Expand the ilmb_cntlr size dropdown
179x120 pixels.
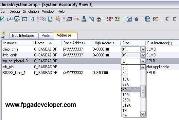(x=143, y=55)
